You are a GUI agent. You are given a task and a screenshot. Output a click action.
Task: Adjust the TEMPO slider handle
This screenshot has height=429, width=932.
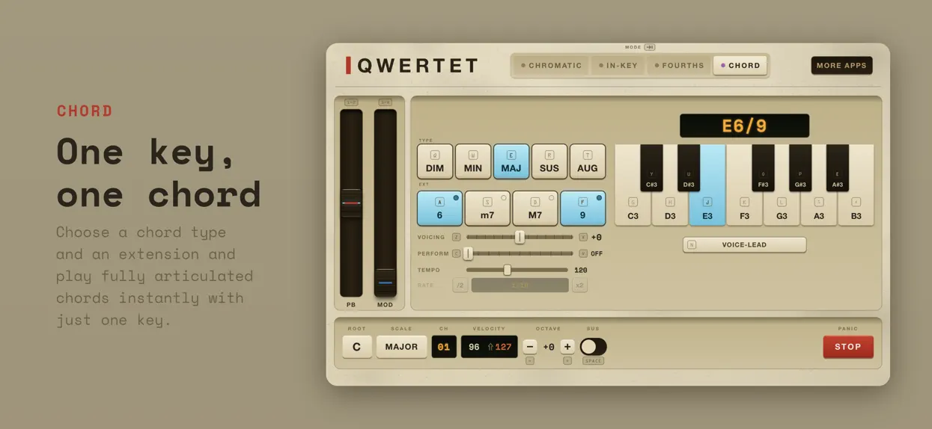[x=507, y=270]
